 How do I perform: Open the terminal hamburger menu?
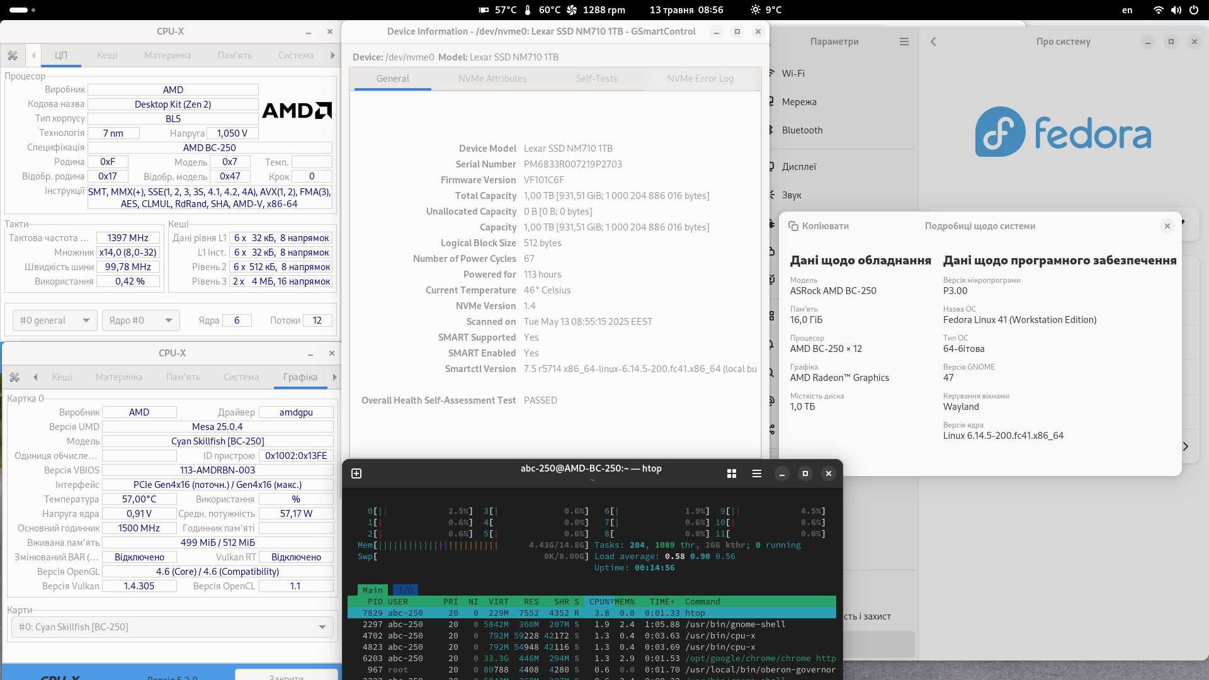pyautogui.click(x=757, y=473)
